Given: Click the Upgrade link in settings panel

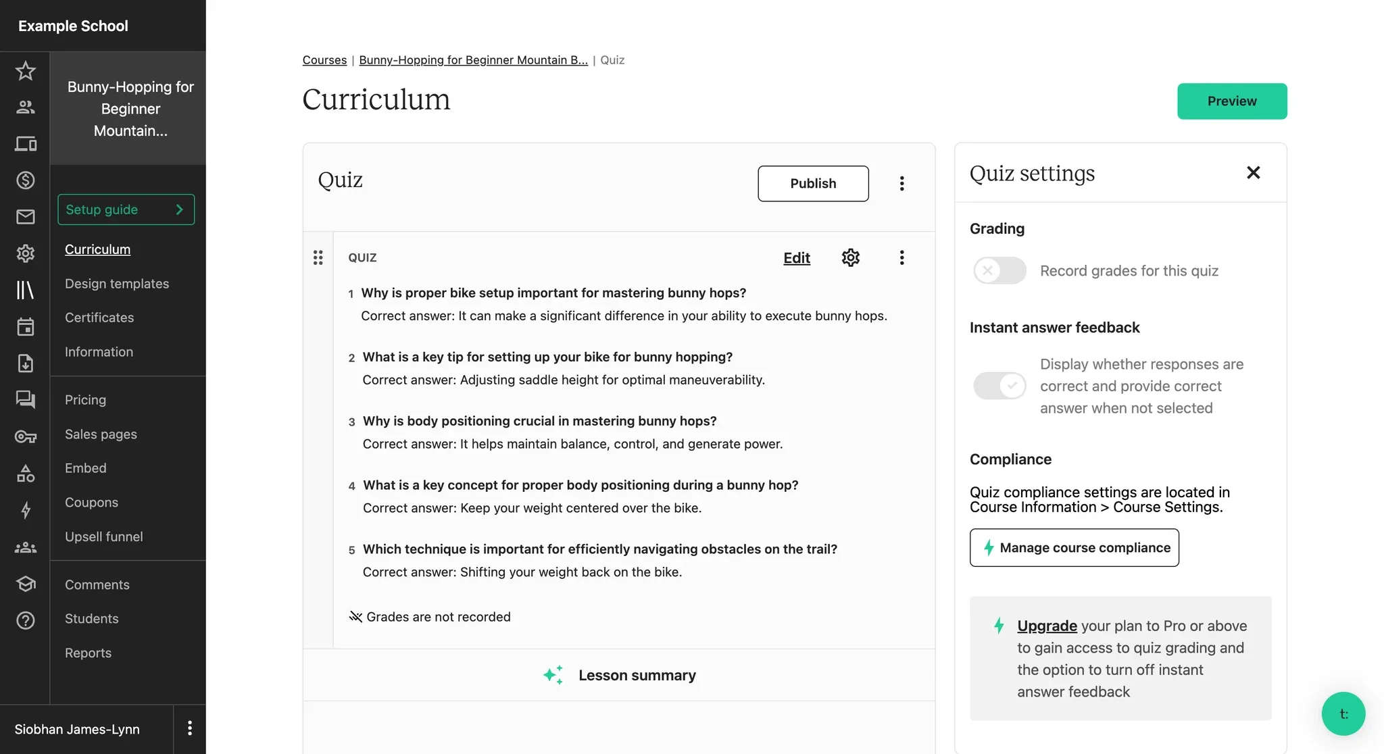Looking at the screenshot, I should (1047, 626).
